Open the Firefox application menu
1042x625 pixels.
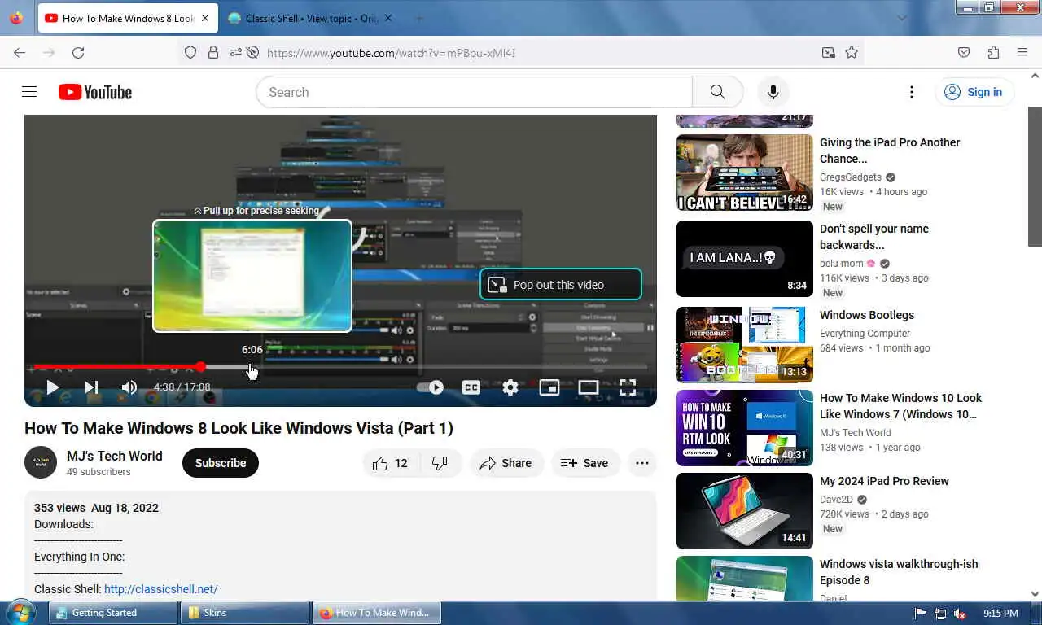(1022, 52)
